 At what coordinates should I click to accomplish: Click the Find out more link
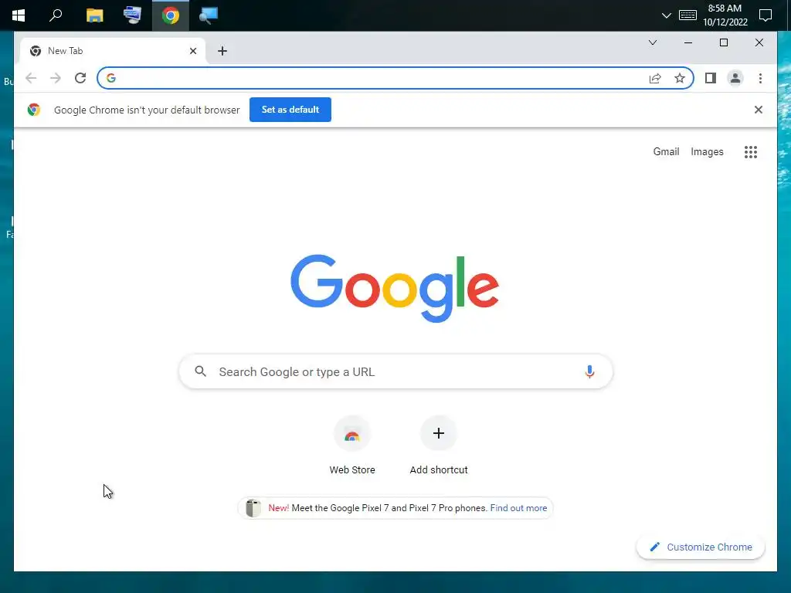[518, 508]
